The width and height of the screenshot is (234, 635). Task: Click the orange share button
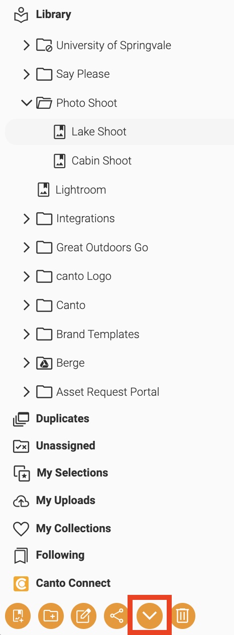click(x=116, y=615)
